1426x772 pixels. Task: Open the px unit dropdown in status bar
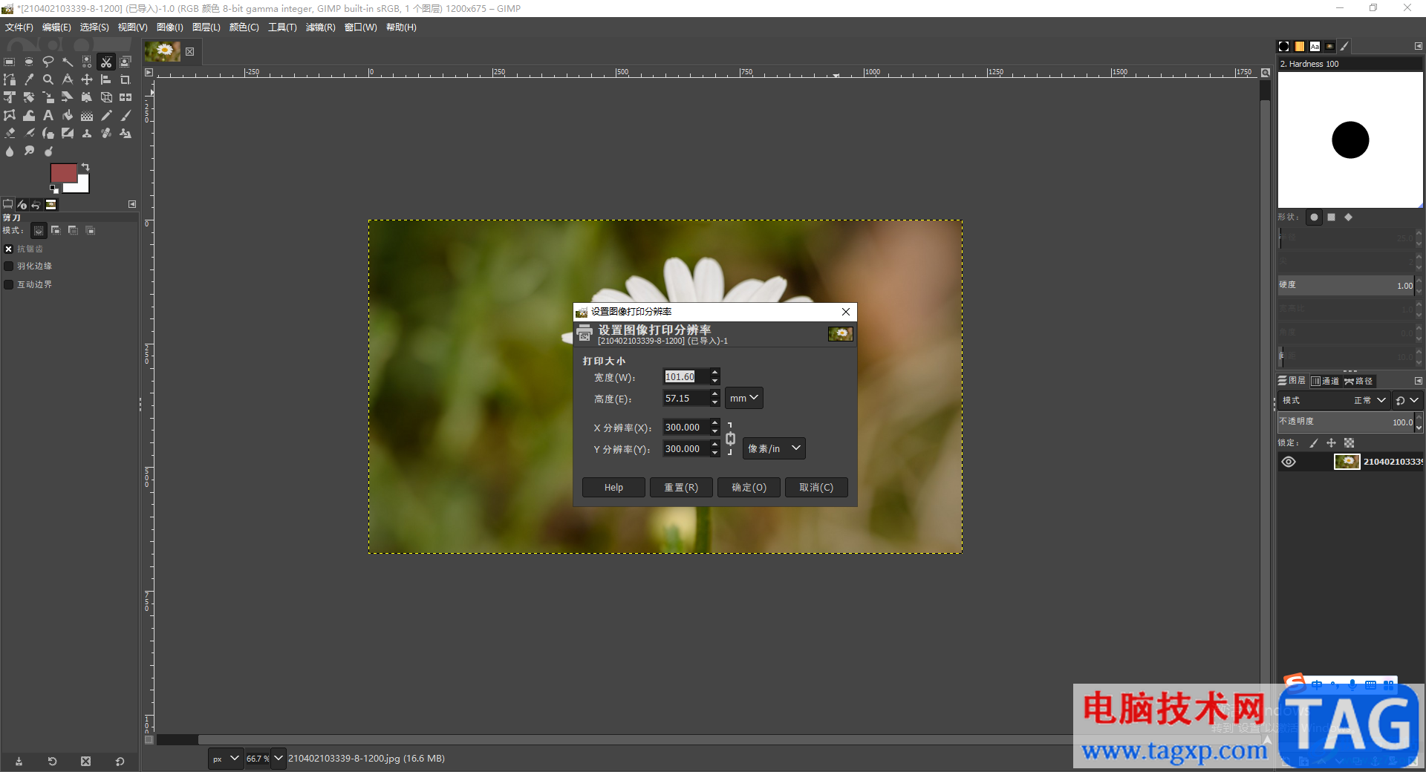226,759
